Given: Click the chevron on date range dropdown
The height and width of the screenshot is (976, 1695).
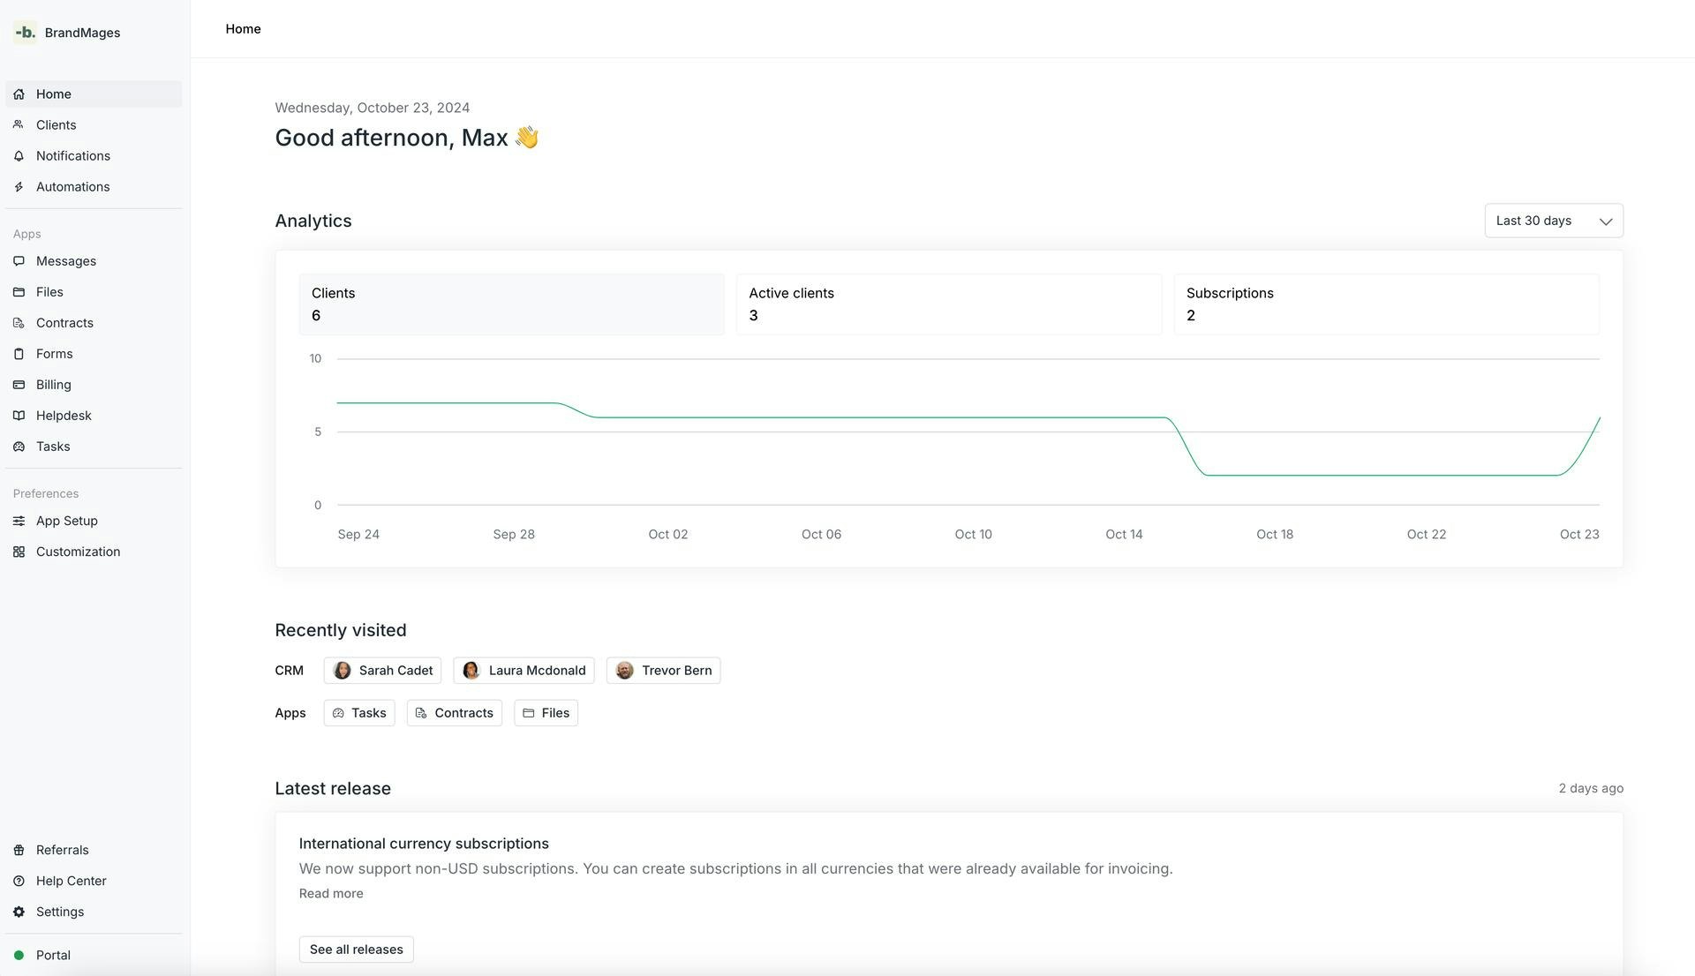Looking at the screenshot, I should (1606, 221).
